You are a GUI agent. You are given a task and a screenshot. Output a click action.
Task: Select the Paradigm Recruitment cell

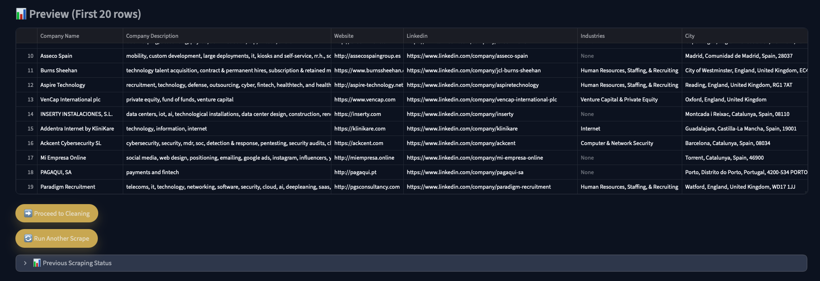click(80, 187)
